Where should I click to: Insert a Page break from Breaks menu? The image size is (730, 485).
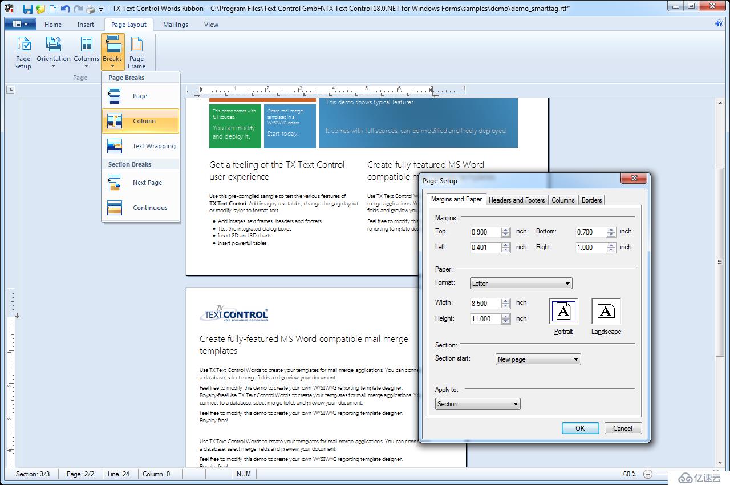pyautogui.click(x=140, y=96)
